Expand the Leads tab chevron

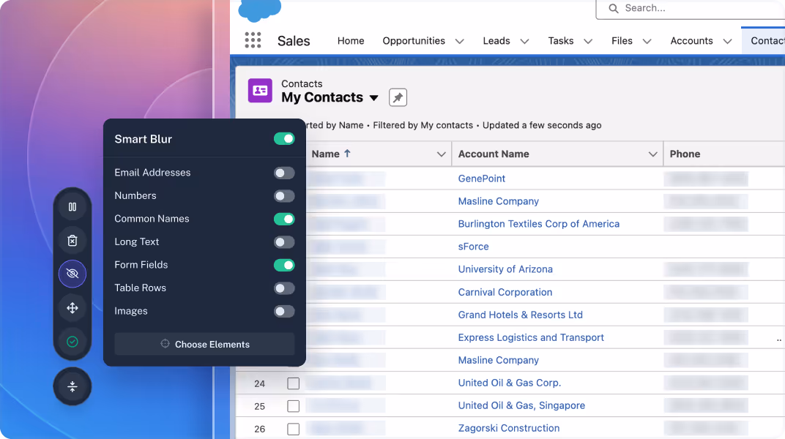coord(524,41)
